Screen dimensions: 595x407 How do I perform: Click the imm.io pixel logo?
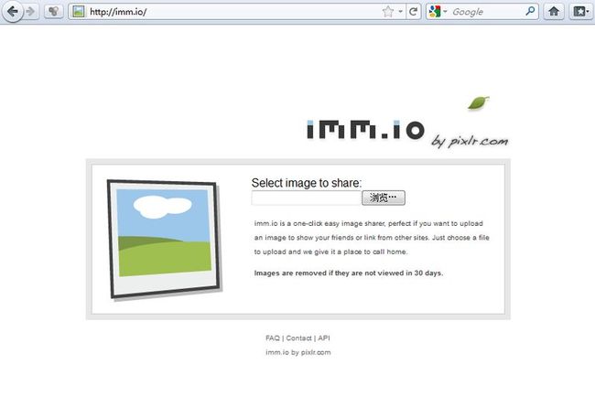[365, 130]
